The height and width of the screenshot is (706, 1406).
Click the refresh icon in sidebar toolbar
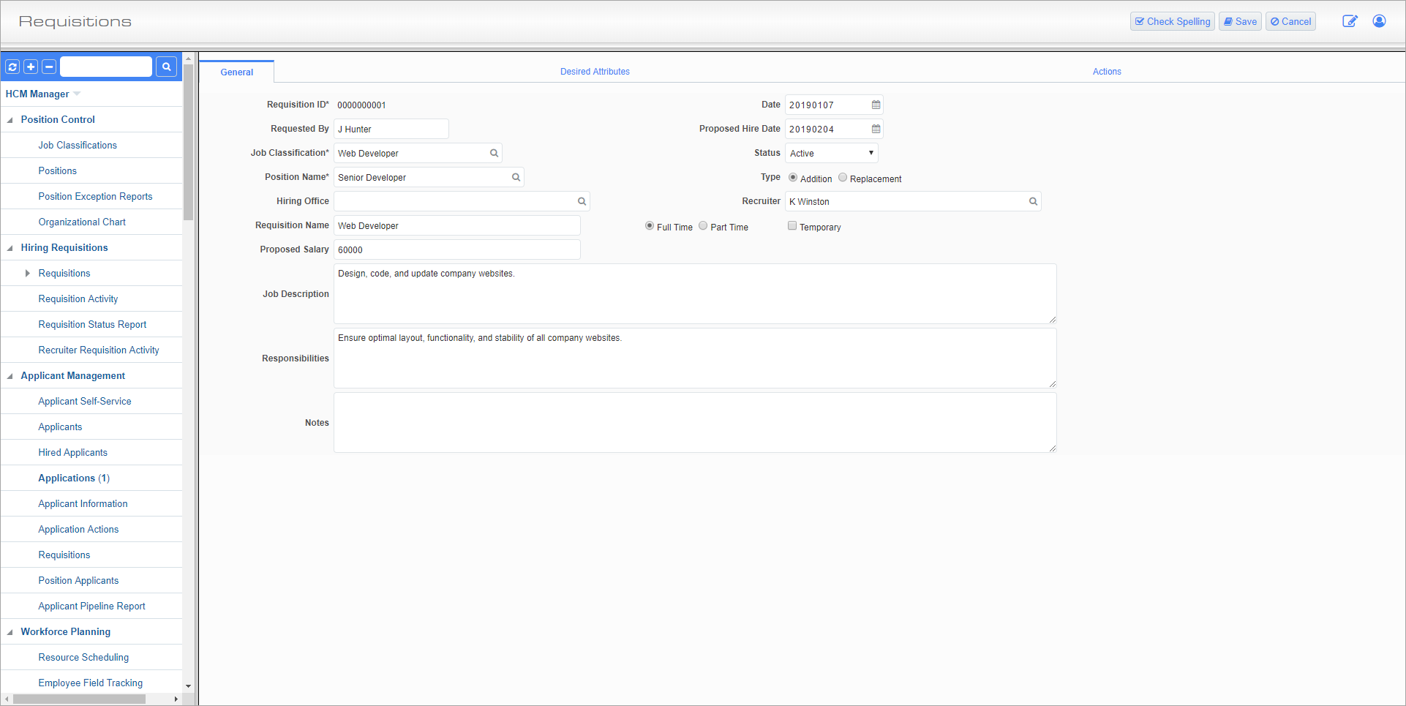tap(12, 67)
